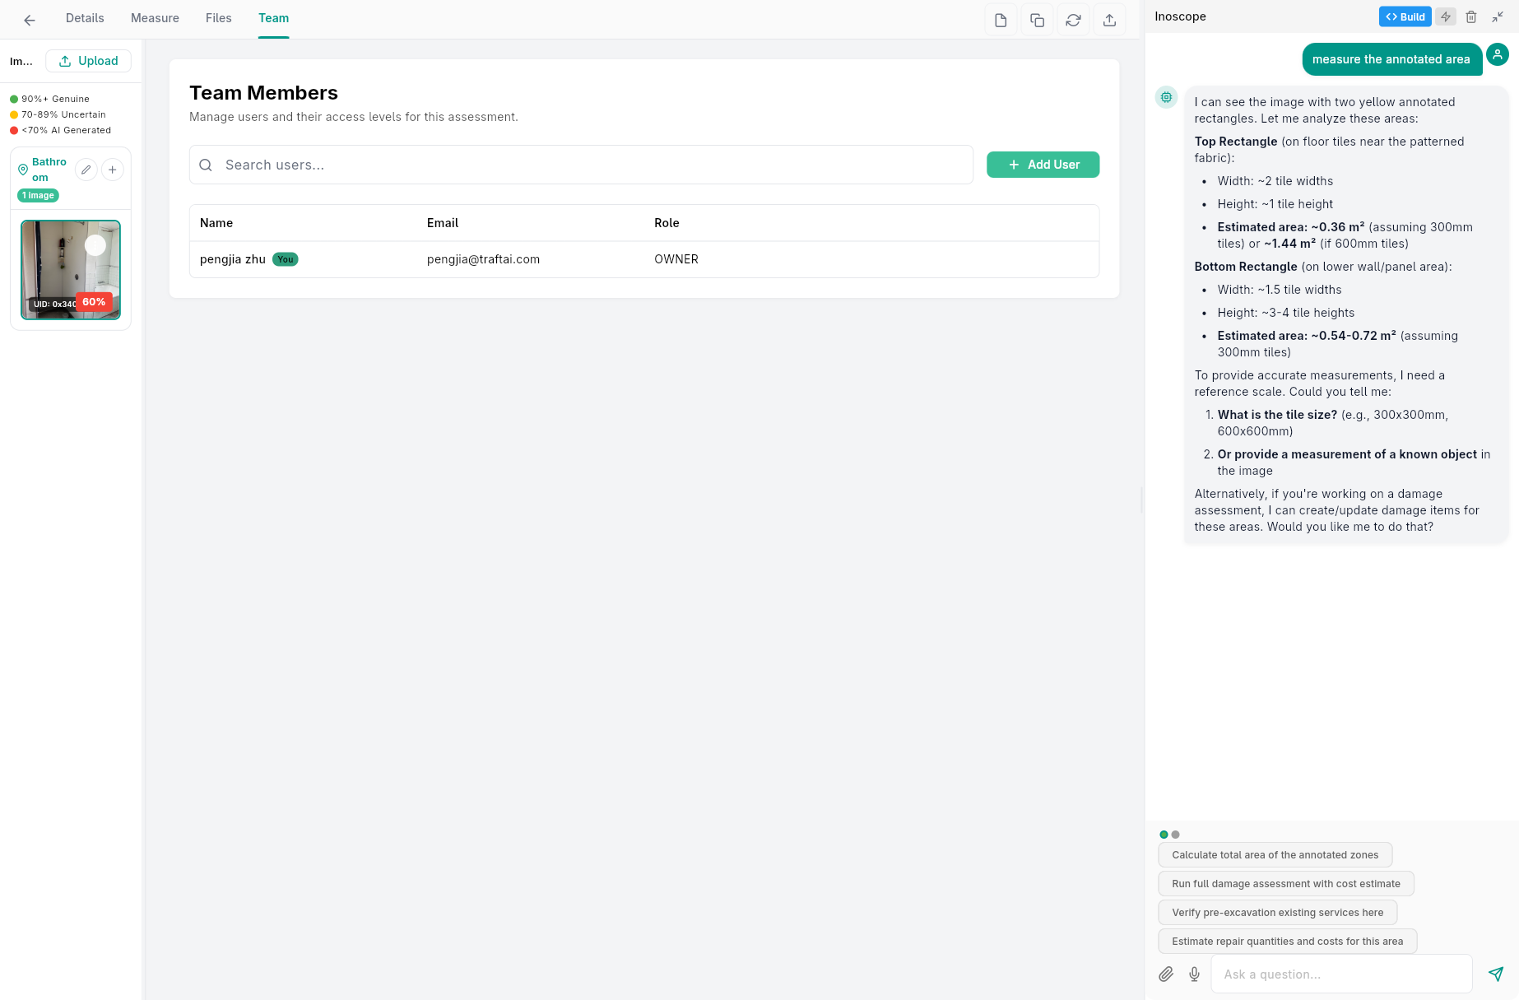Start voice input with the microphone icon
The height and width of the screenshot is (1000, 1519).
(x=1193, y=974)
